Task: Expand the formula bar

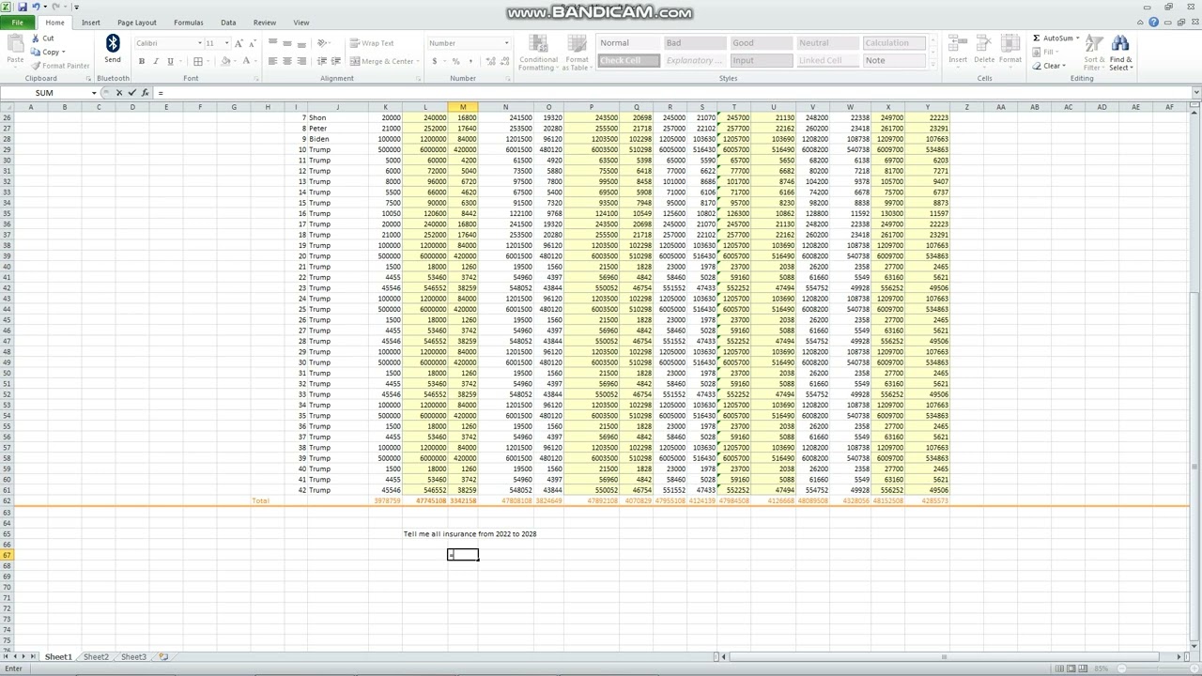Action: coord(1195,93)
